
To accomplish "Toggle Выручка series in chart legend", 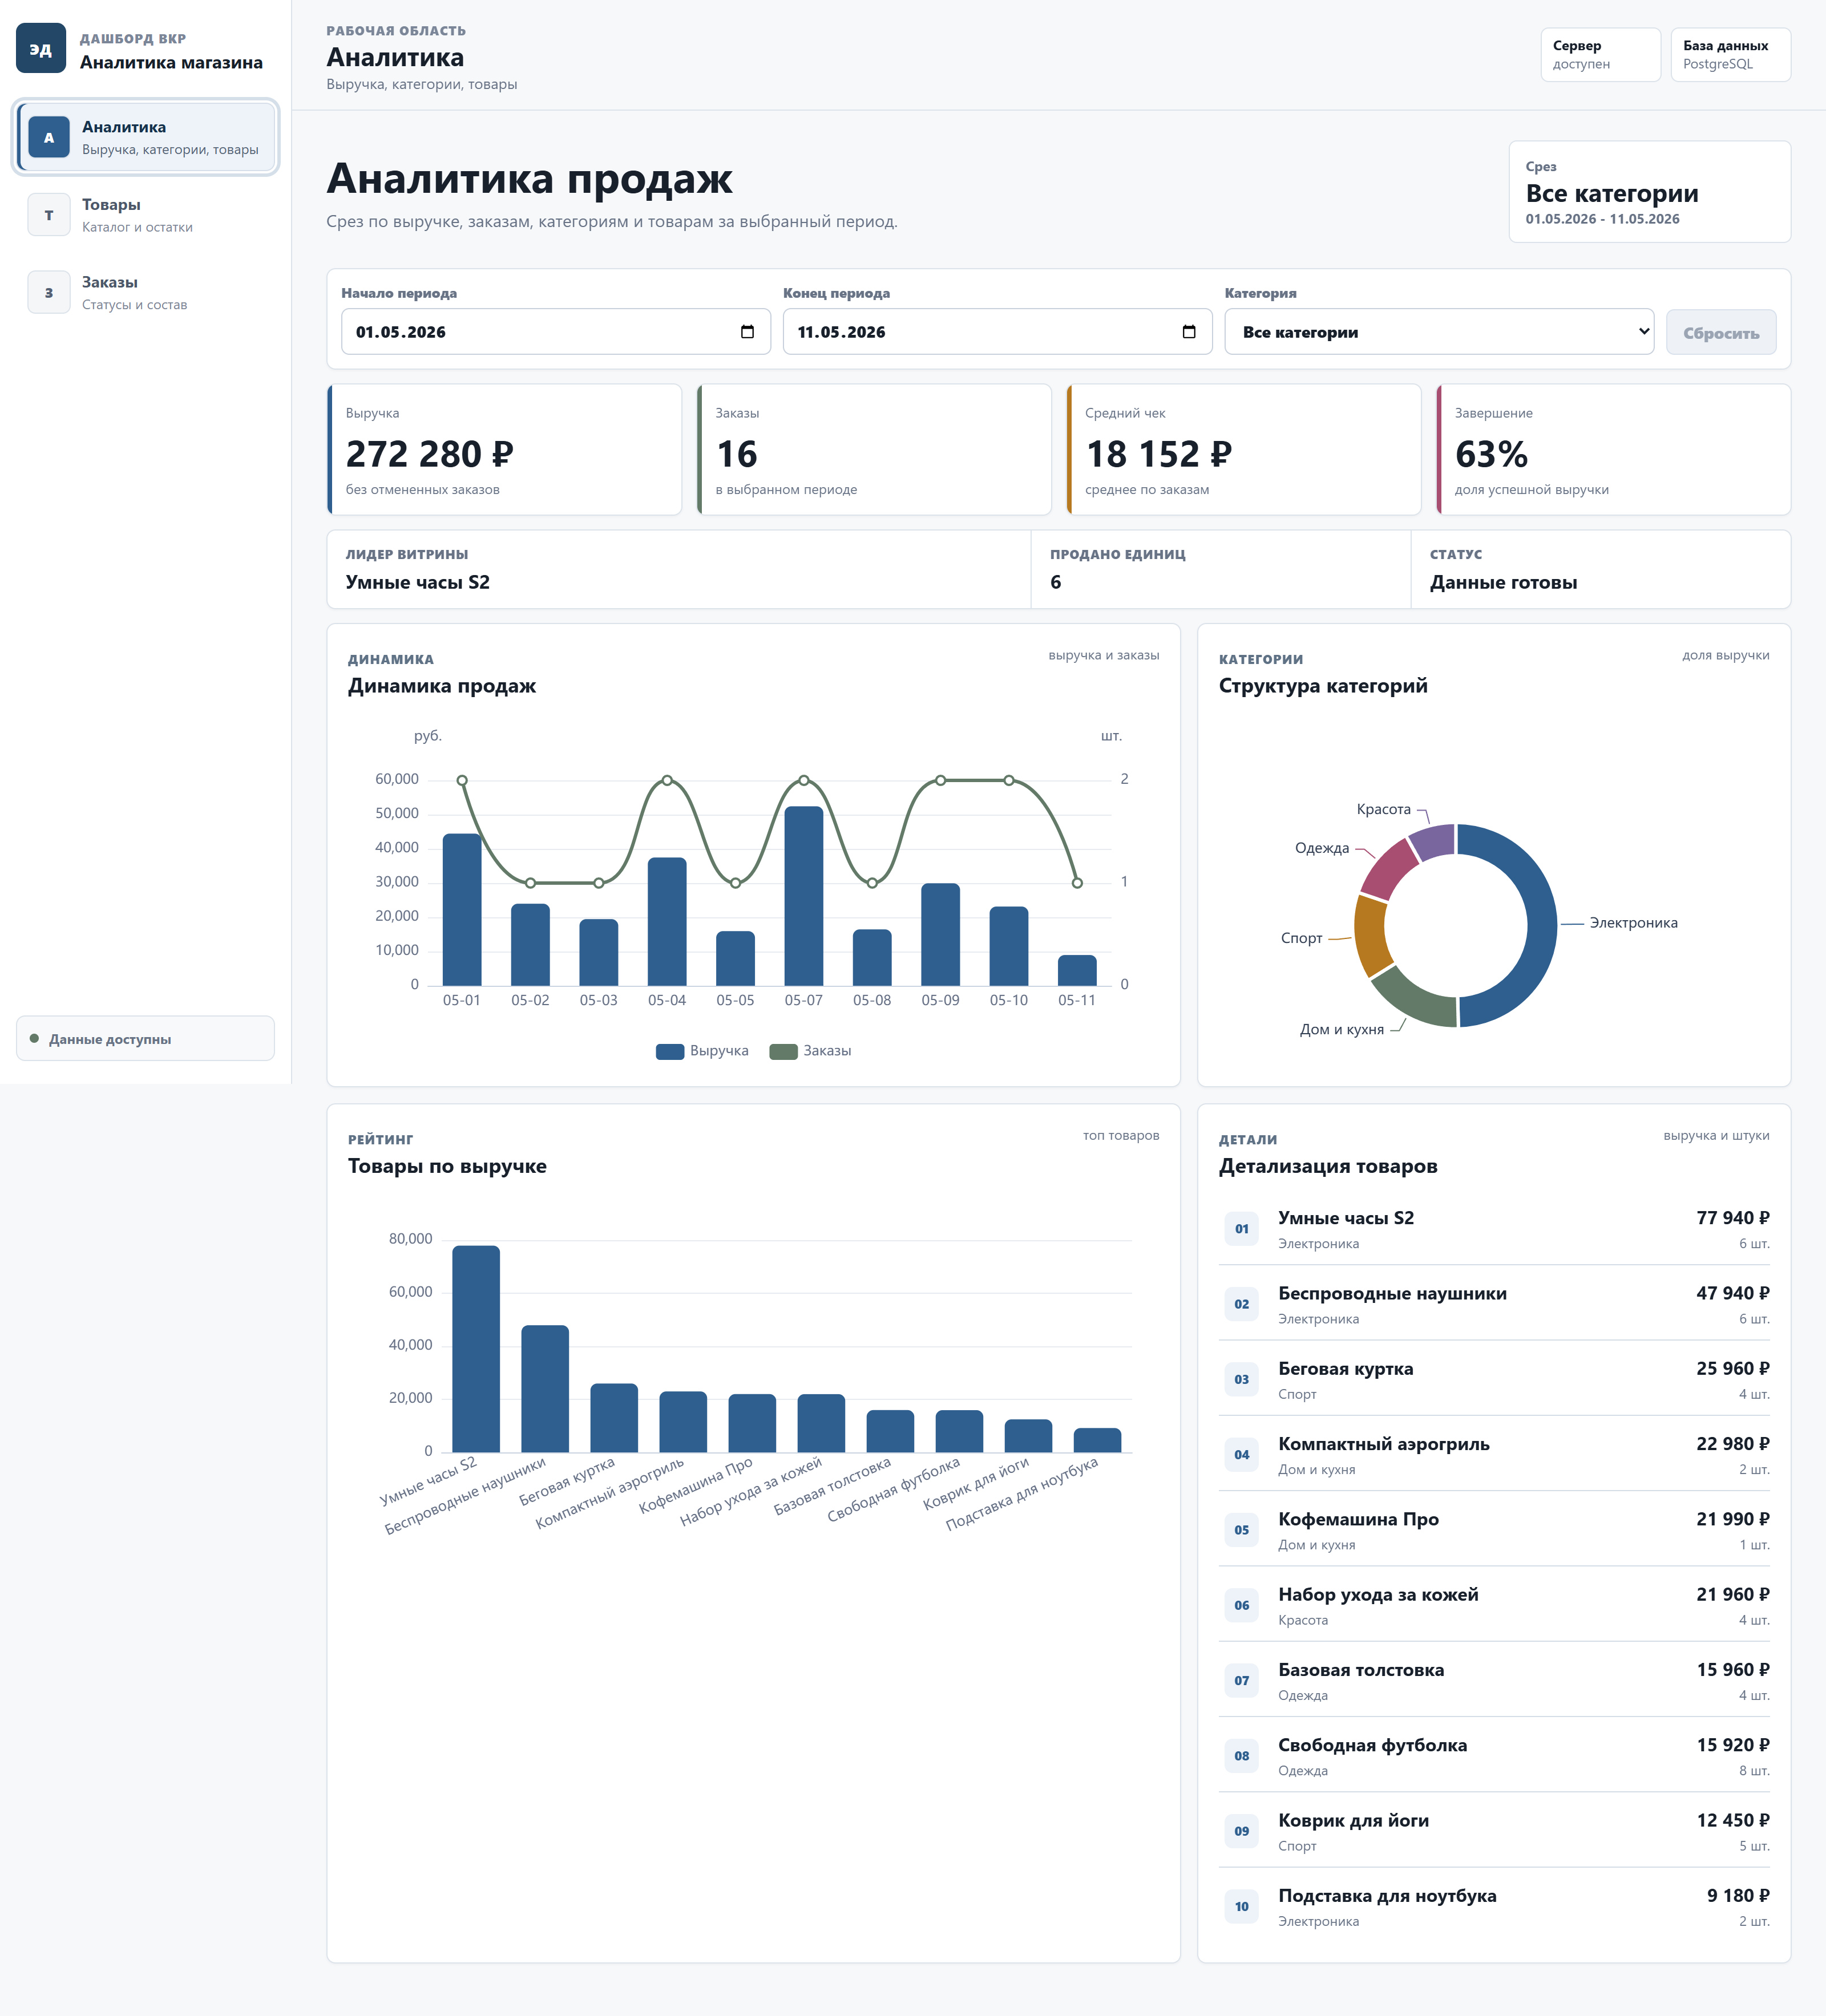I will (x=702, y=1051).
